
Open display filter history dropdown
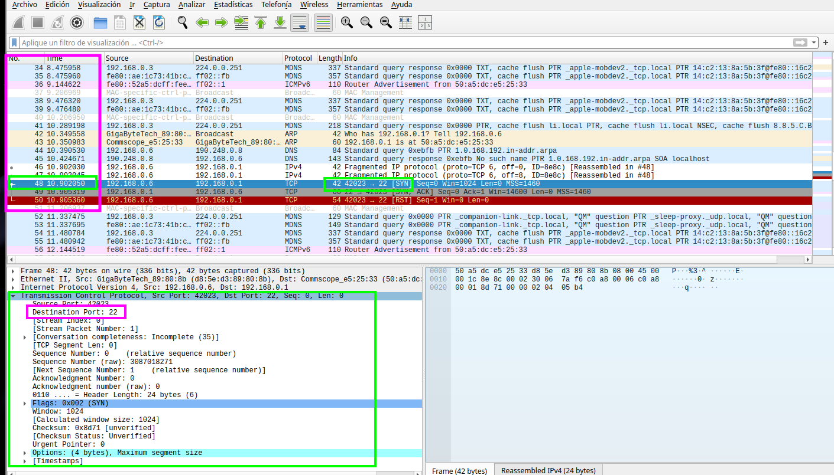click(x=814, y=42)
